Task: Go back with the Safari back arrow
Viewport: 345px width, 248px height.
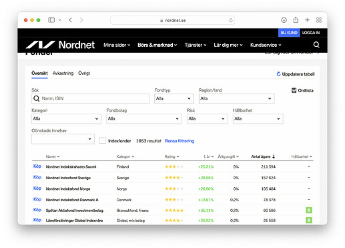Action: (70, 20)
